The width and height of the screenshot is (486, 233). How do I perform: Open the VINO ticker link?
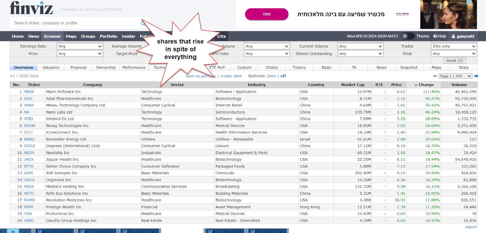click(x=29, y=221)
